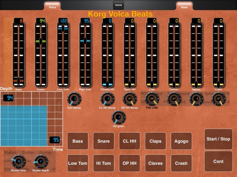Hit the Low Tom pad
The height and width of the screenshot is (177, 237).
[x=78, y=163]
